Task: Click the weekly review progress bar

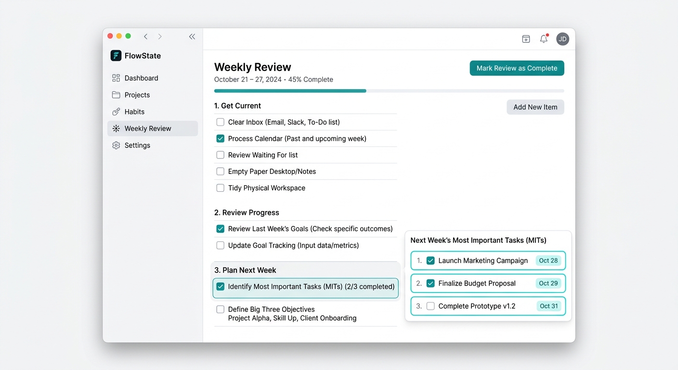Action: 389,91
